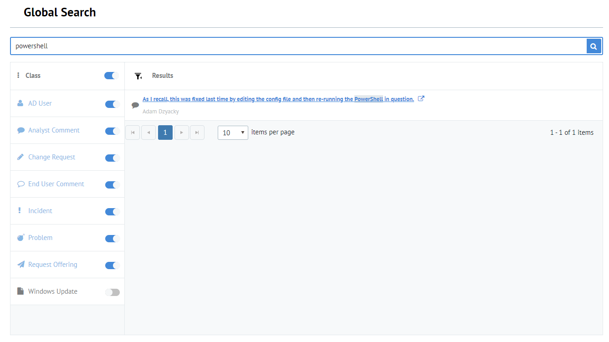Turn off the master Class toggle
The height and width of the screenshot is (342, 609).
pyautogui.click(x=111, y=75)
